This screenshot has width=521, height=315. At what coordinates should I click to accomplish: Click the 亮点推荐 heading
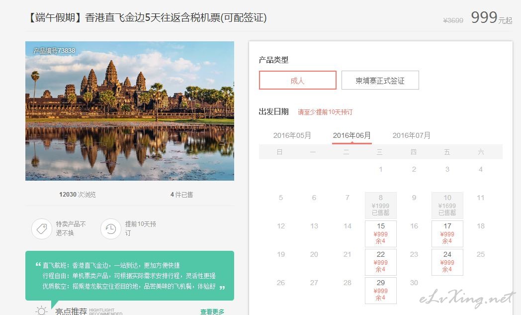pyautogui.click(x=71, y=312)
